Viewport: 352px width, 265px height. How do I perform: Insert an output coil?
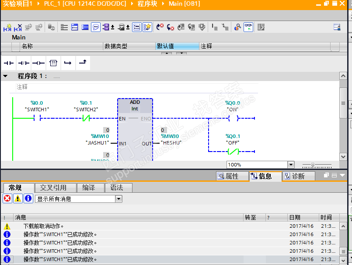[x=38, y=63]
